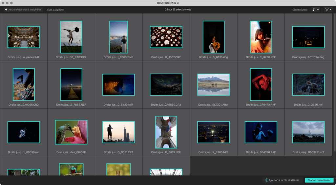Open the filter funnel dropdown
Image resolution: width=336 pixels, height=185 pixels.
(x=328, y=10)
